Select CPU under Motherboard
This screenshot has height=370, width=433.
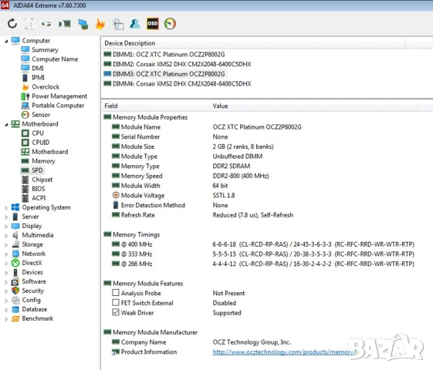(38, 133)
